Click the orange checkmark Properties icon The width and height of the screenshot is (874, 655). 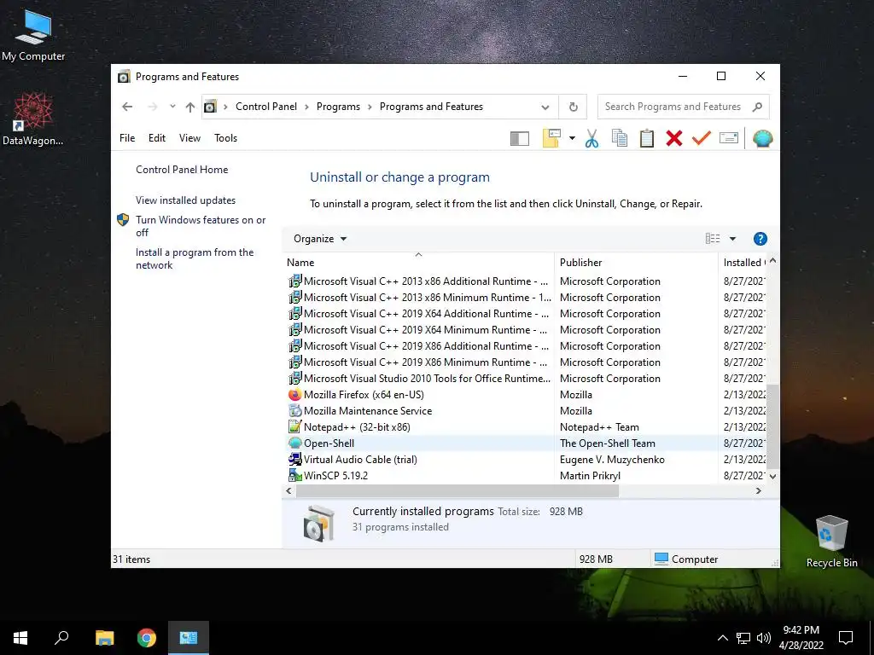tap(702, 137)
